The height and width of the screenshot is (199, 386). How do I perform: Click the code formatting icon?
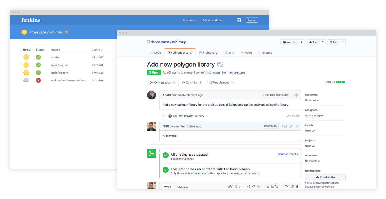(253, 186)
